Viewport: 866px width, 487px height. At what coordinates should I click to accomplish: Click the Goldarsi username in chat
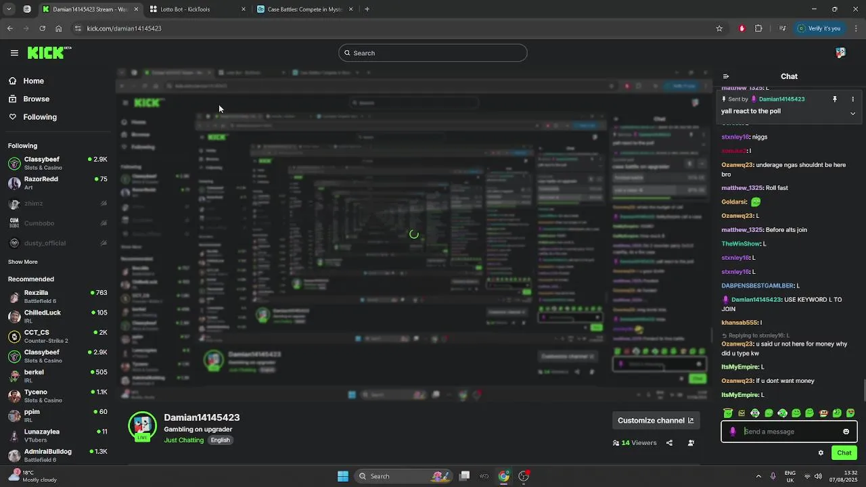(x=734, y=202)
